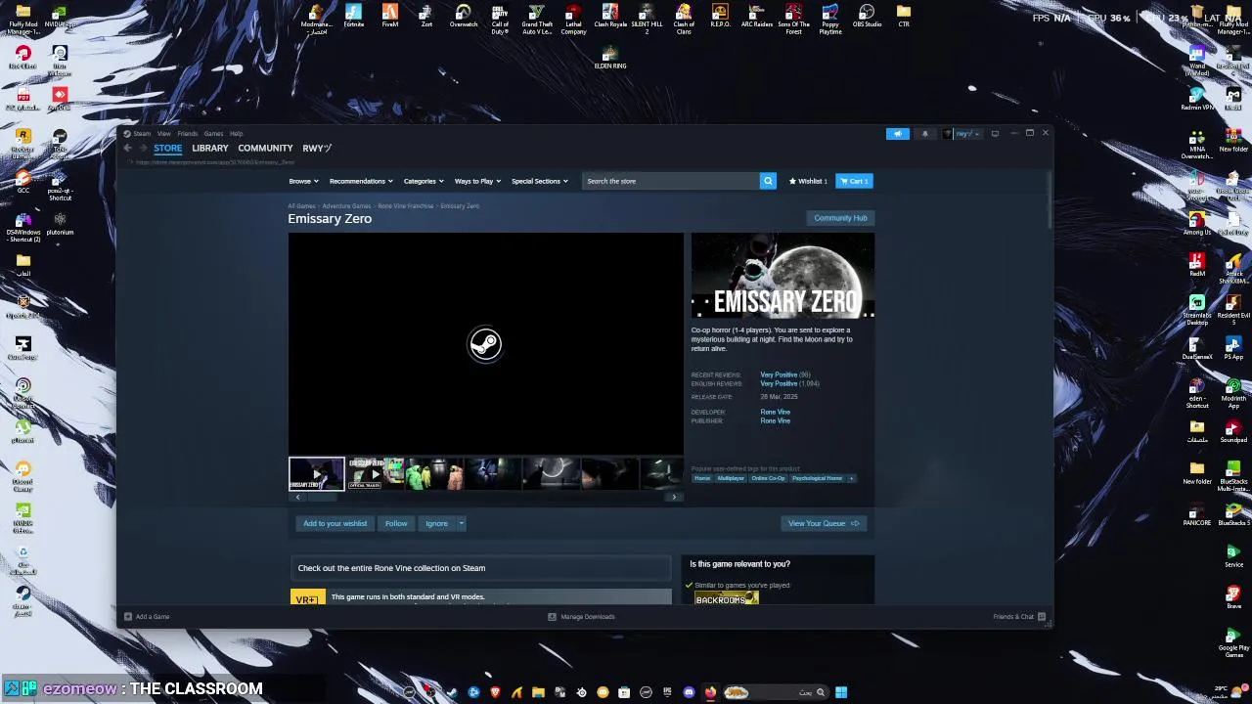Open the Steam menu in title bar
This screenshot has height=704, width=1252.
point(142,133)
